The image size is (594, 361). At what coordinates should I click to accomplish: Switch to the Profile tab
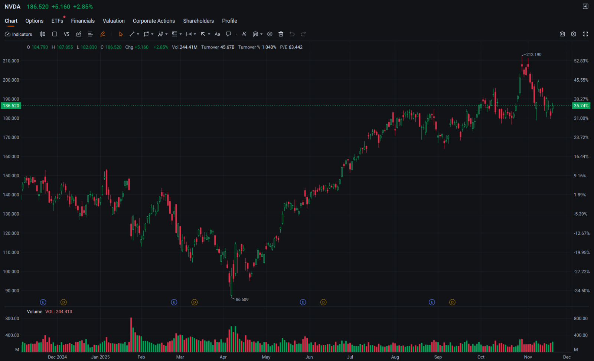point(229,21)
